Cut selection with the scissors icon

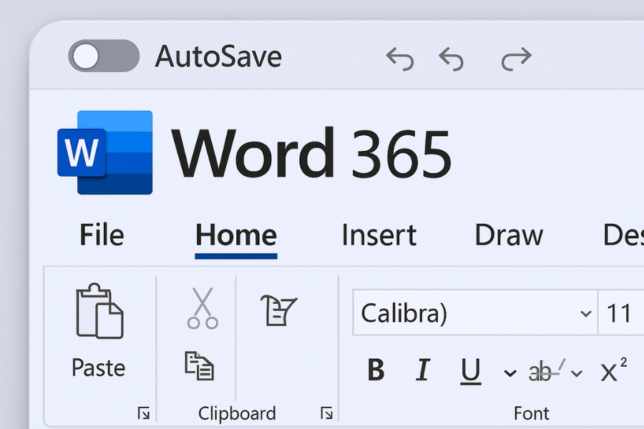[x=203, y=308]
